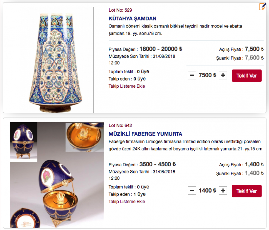Image resolution: width=269 pixels, height=230 pixels.
Task: Click Teklif Ver button for lot 642
Action: tap(247, 191)
